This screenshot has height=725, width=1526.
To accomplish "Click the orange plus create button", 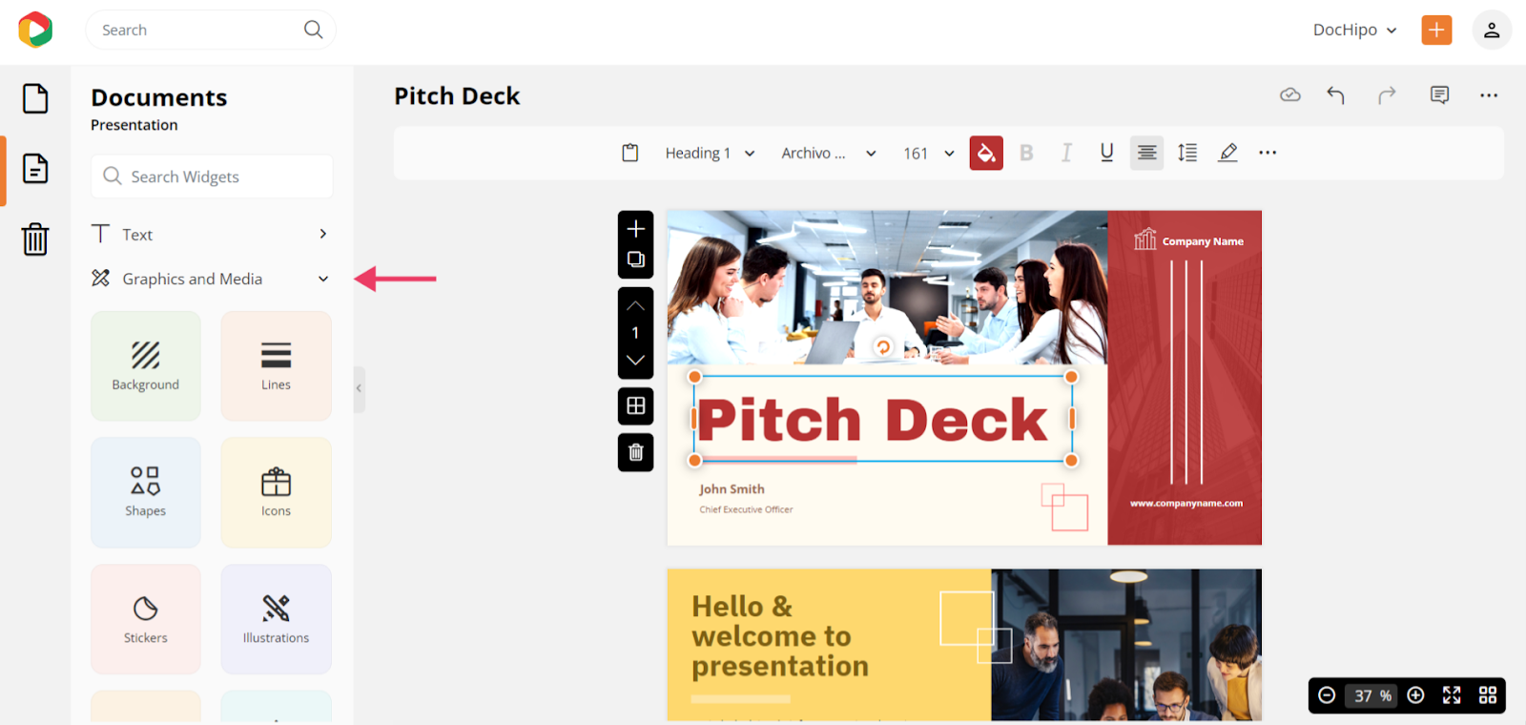I will pyautogui.click(x=1436, y=30).
